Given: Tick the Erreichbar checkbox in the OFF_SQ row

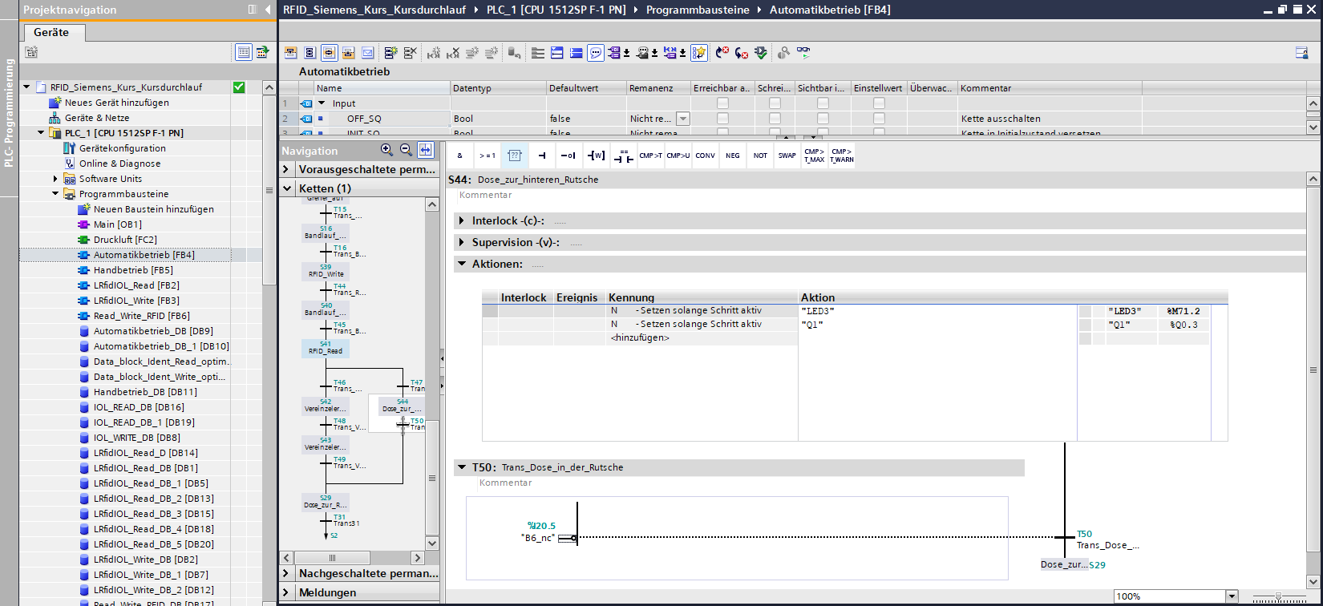Looking at the screenshot, I should coord(722,119).
